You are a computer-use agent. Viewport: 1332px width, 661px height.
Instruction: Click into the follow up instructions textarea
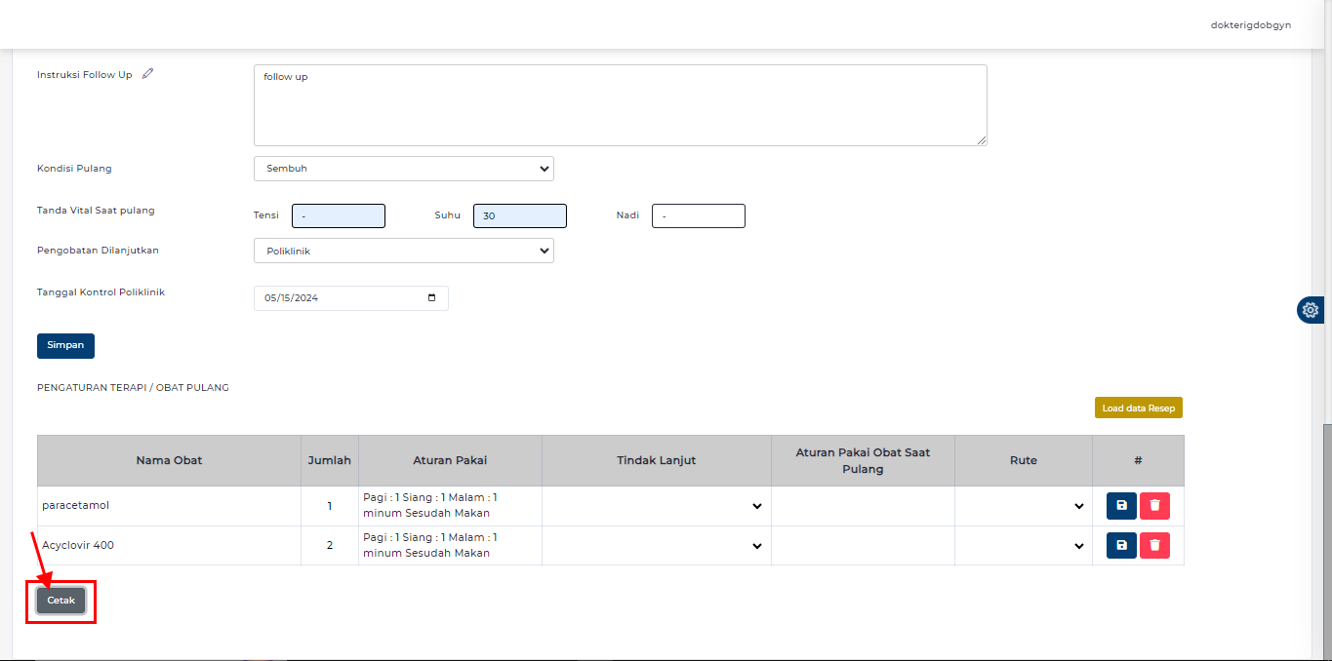(x=620, y=105)
